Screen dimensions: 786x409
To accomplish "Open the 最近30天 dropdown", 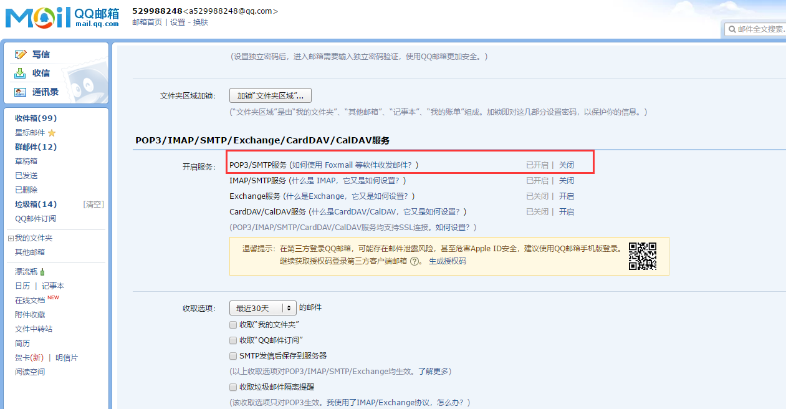I will (262, 308).
